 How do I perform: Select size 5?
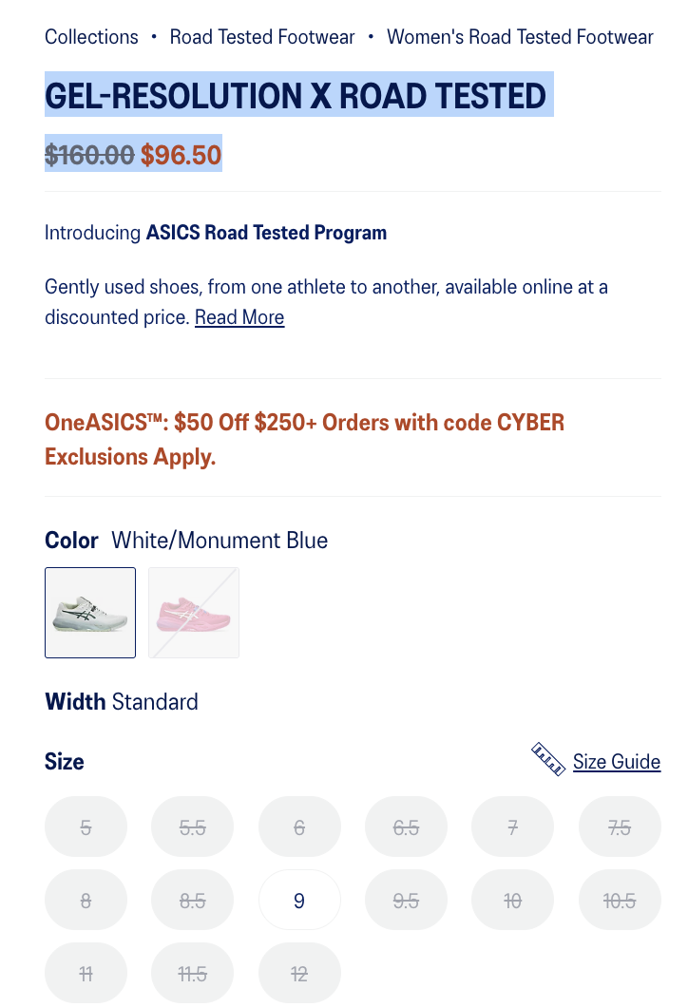[x=86, y=827]
